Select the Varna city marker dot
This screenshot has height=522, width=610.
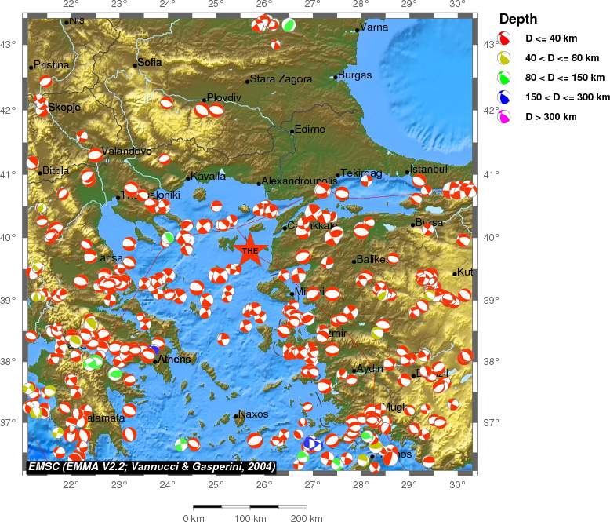click(x=358, y=30)
